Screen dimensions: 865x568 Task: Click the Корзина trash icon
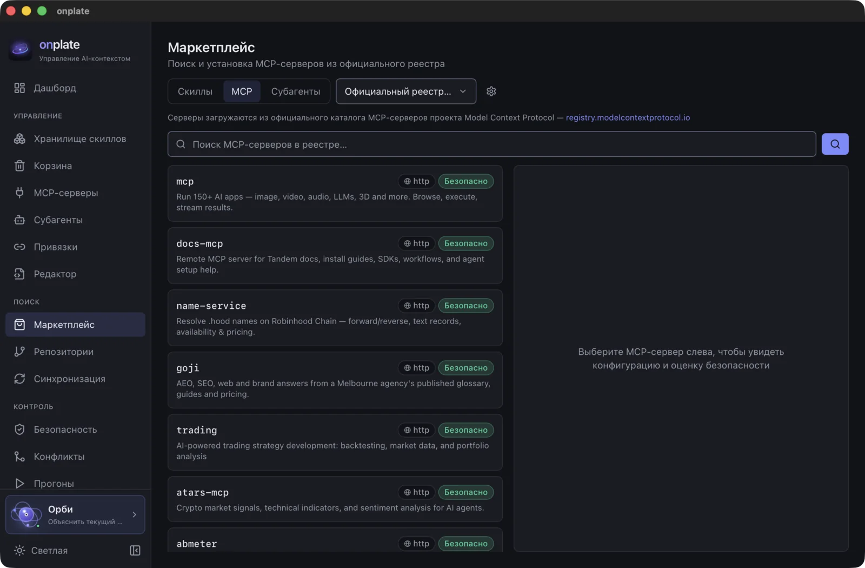[x=19, y=166]
